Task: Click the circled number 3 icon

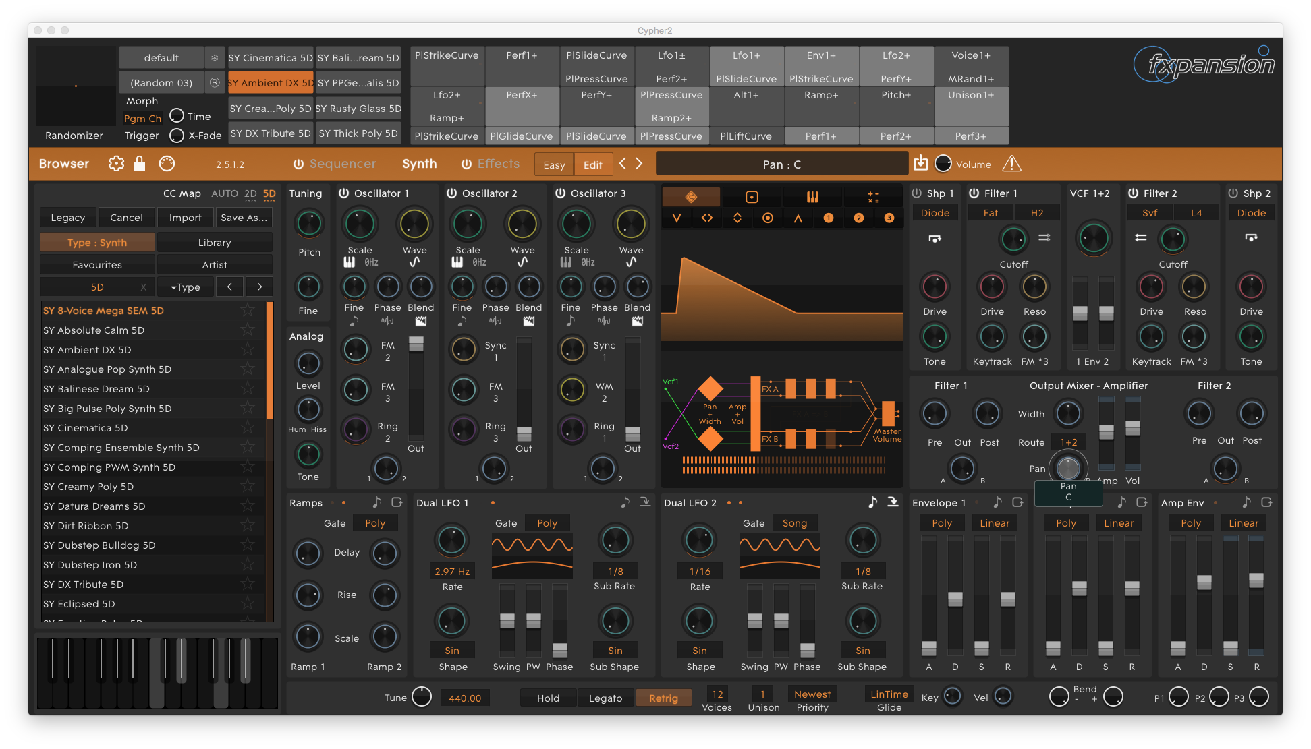Action: [x=889, y=218]
